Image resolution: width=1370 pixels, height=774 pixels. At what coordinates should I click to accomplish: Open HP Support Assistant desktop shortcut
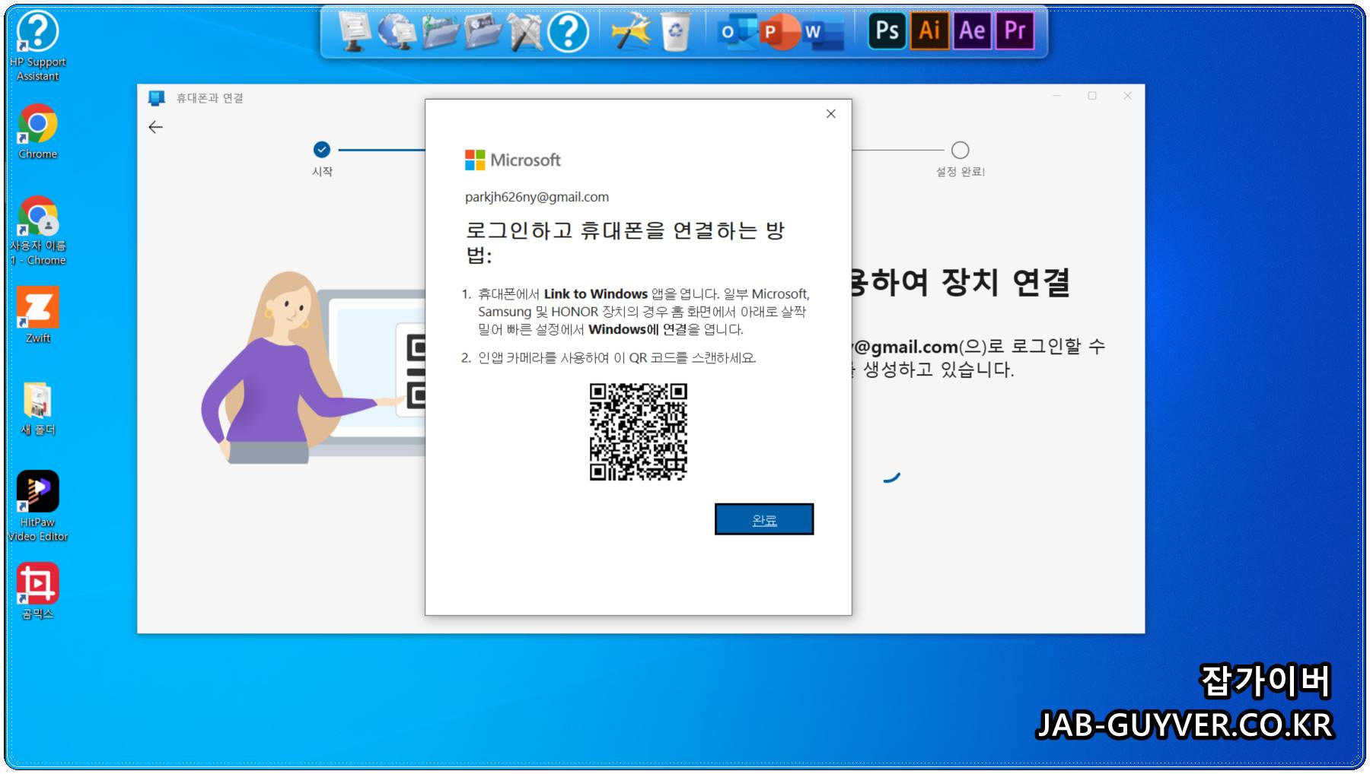(37, 45)
